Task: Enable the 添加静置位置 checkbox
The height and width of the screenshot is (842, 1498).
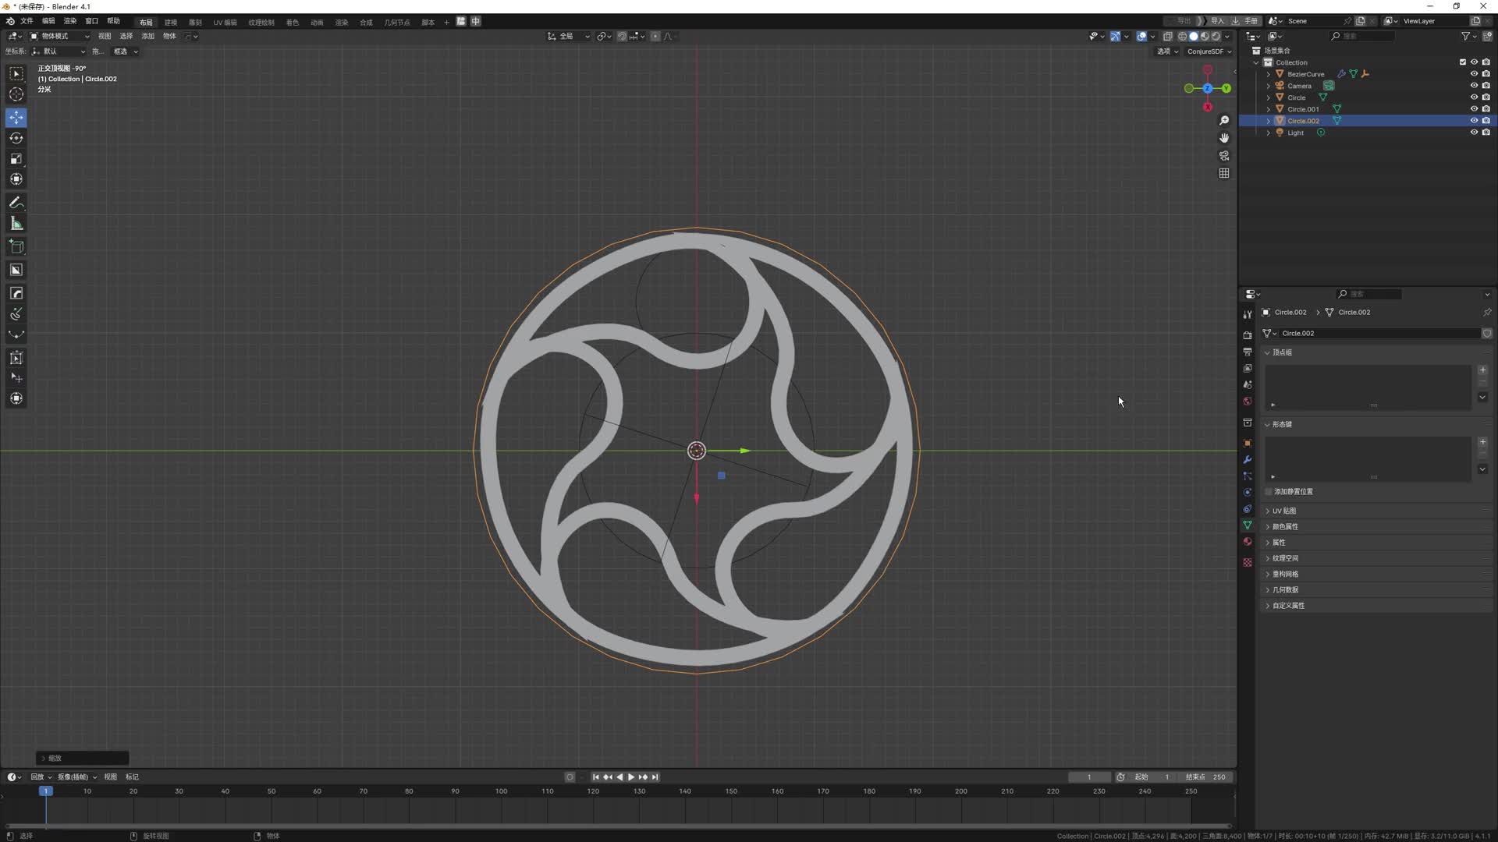Action: click(x=1269, y=492)
